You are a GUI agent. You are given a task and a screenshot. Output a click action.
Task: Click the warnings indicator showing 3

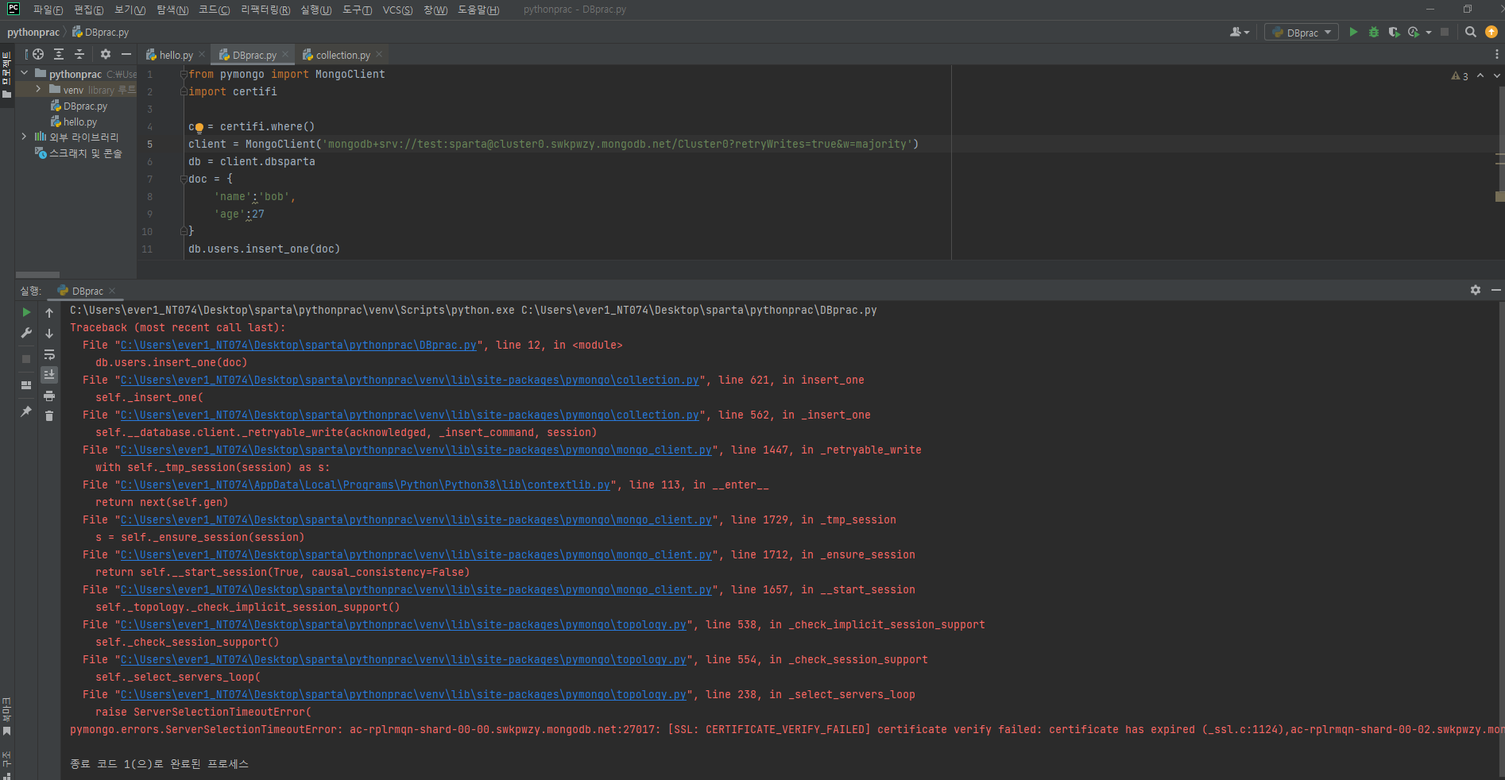pos(1460,76)
